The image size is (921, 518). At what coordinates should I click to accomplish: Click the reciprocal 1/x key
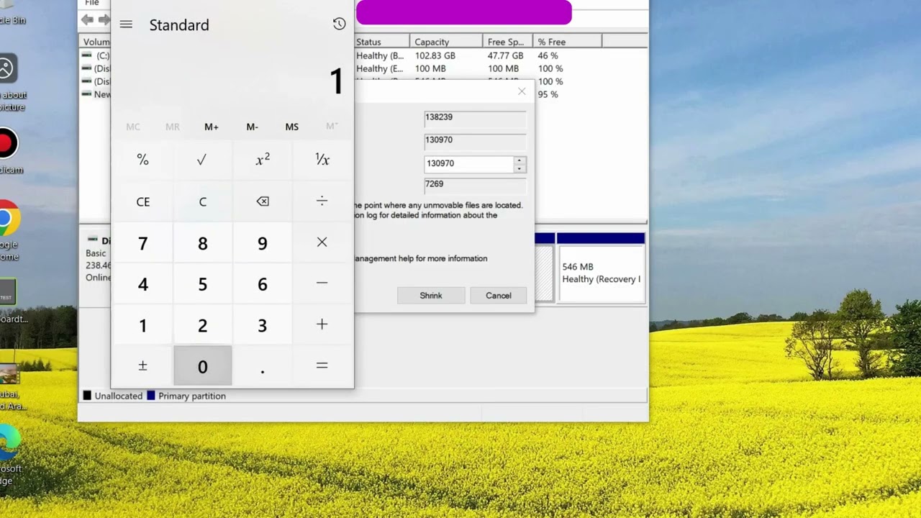pyautogui.click(x=322, y=160)
